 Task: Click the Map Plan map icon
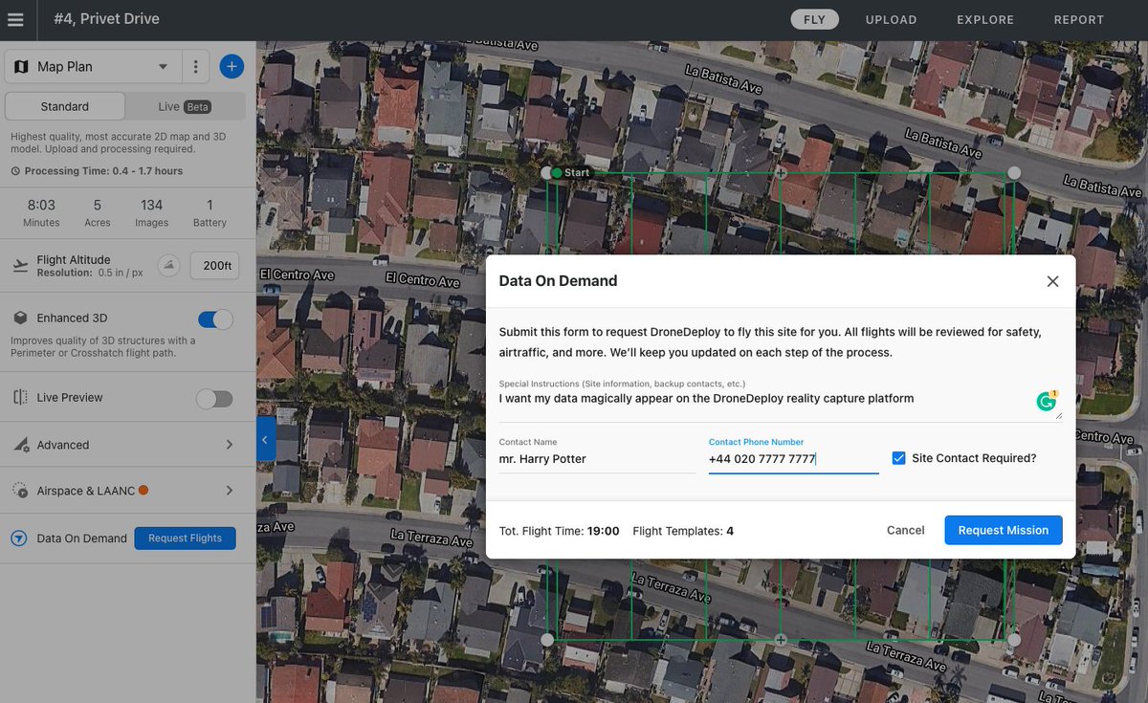(x=22, y=67)
